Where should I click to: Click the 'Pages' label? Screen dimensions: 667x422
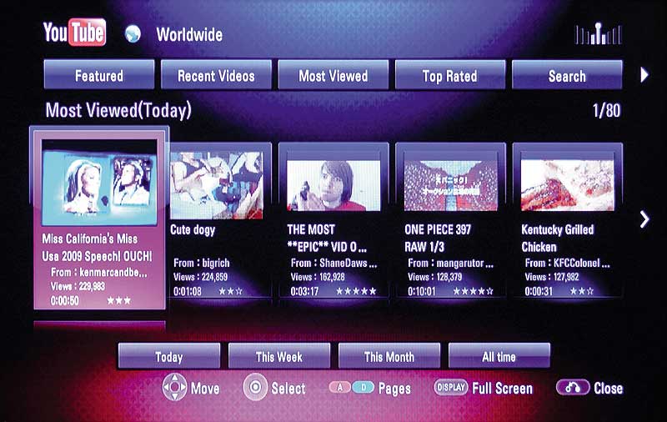coord(394,389)
